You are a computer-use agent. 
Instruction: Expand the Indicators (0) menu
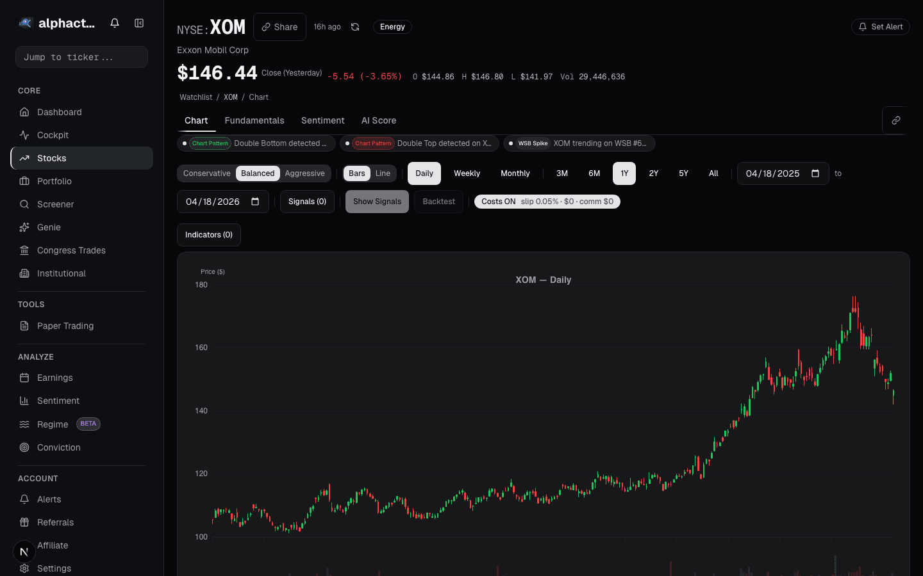point(209,235)
